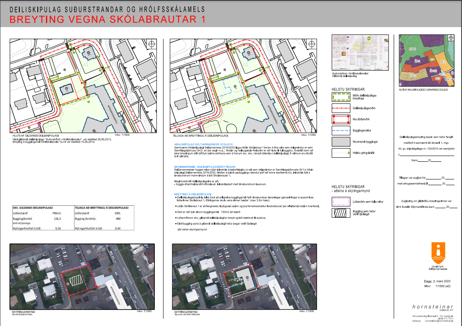Click the north arrow on the Aðalskipulag map

(x=451, y=38)
